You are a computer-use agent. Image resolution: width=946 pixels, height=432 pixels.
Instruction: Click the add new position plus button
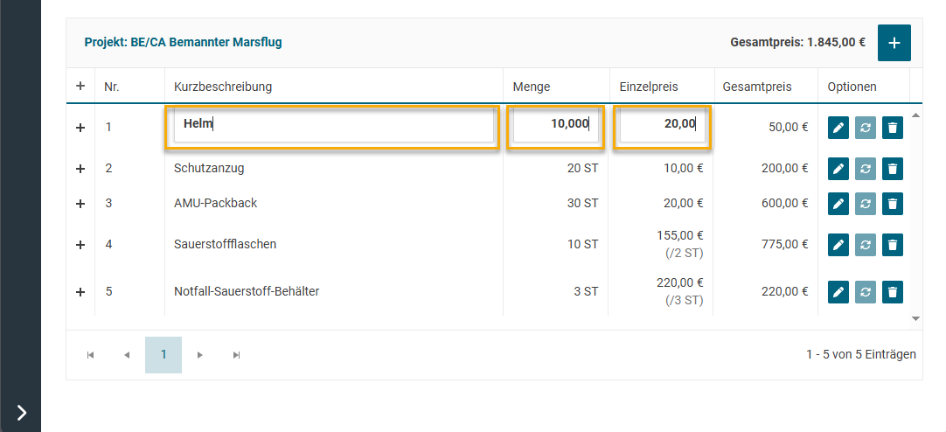point(894,43)
